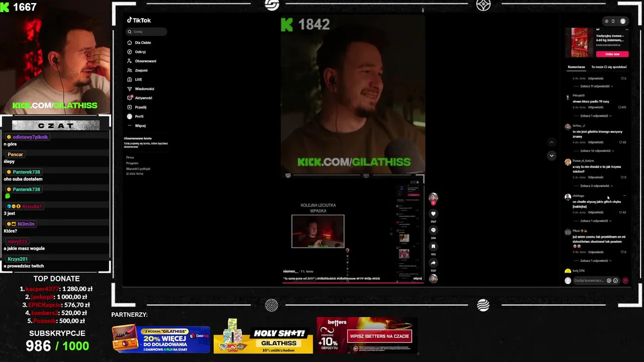Expand Zobacz 1 odpowiedź under Pikuś
644x362 pixels.
(596, 261)
